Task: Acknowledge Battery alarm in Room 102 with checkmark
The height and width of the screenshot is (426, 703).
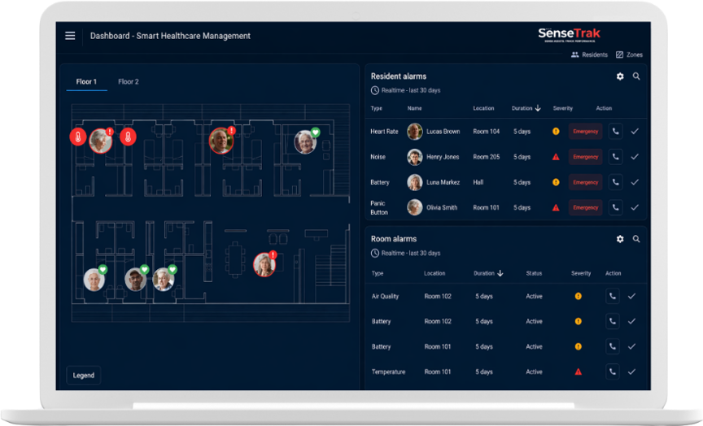Action: click(x=631, y=321)
